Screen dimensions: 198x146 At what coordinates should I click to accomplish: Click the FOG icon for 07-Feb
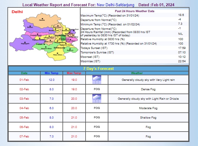[96, 136]
